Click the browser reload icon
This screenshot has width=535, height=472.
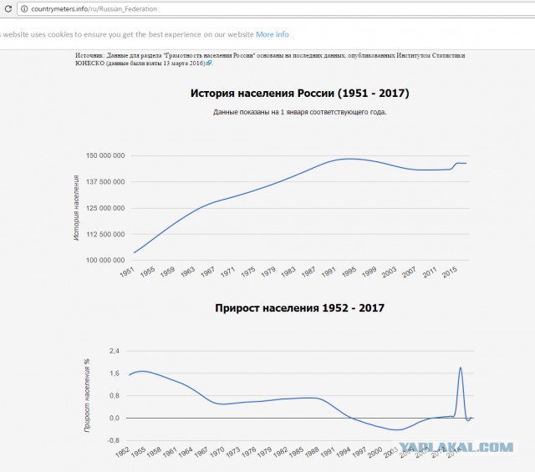(8, 9)
